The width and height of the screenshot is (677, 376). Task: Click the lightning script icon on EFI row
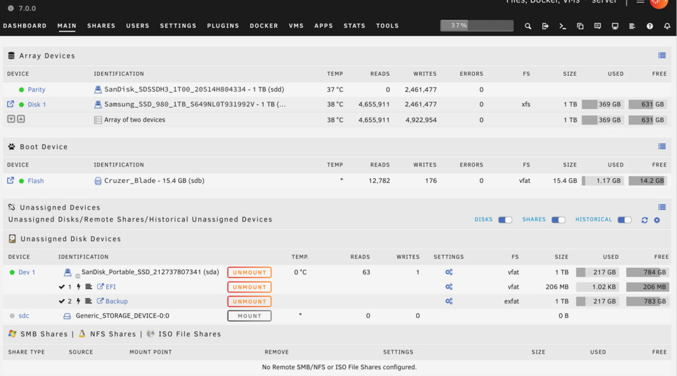[x=79, y=287]
